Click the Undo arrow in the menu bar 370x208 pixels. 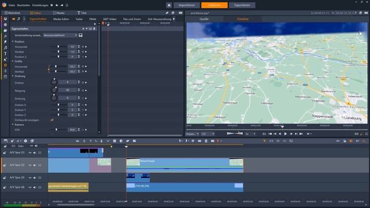[x=57, y=5]
